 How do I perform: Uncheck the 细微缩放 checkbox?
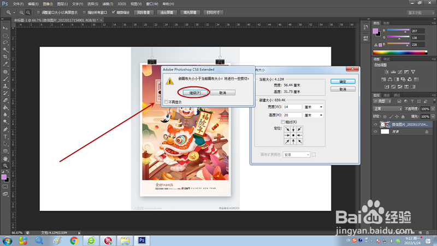click(114, 13)
